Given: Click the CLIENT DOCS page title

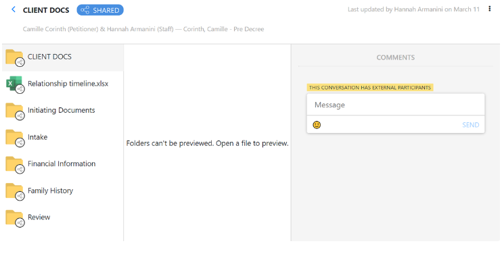Looking at the screenshot, I should click(46, 10).
